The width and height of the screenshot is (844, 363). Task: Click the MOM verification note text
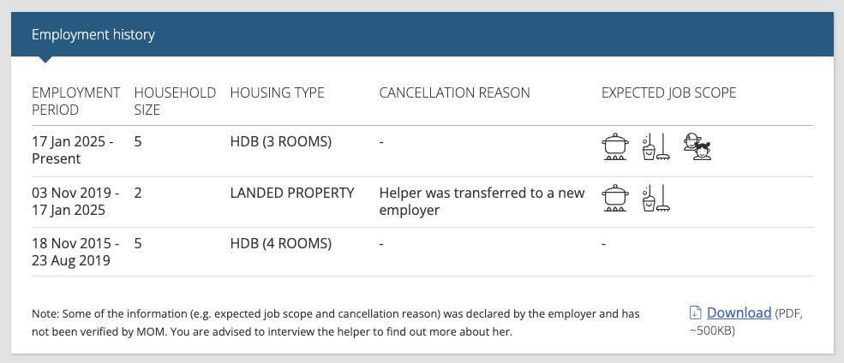[336, 323]
